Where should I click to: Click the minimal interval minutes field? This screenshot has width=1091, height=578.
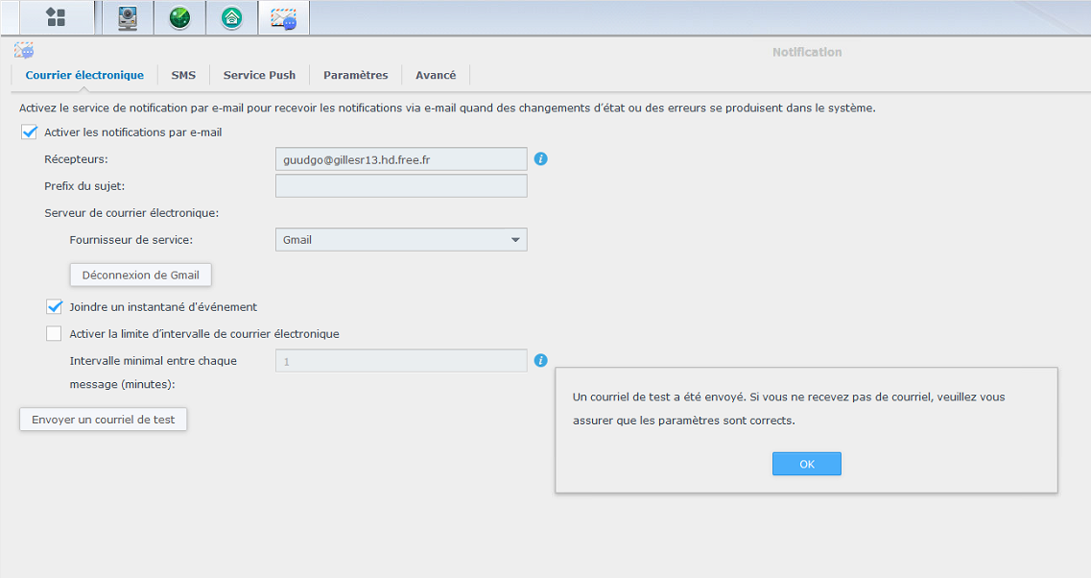coord(401,361)
